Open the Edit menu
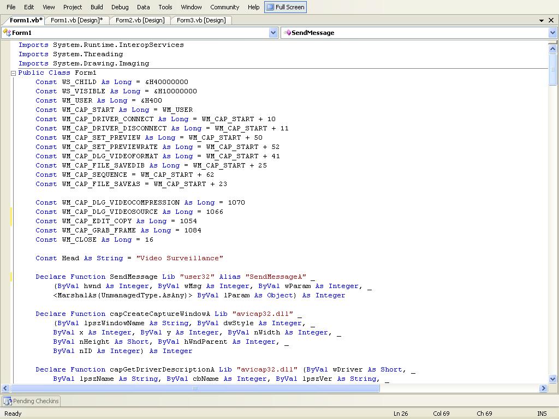This screenshot has height=419, width=559. (29, 7)
